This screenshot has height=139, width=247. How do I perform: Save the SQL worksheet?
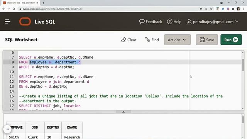tap(207, 40)
